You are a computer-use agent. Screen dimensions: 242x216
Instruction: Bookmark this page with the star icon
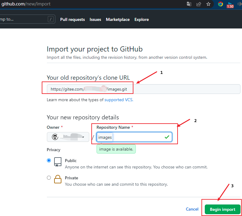point(208,4)
